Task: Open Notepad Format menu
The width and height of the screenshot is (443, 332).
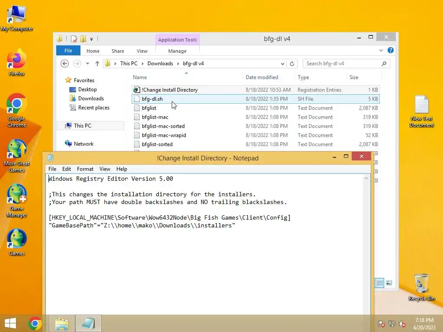Action: (x=85, y=169)
